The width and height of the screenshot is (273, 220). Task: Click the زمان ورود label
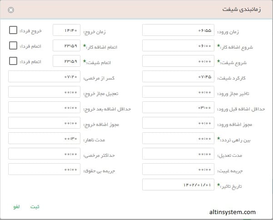(x=228, y=32)
